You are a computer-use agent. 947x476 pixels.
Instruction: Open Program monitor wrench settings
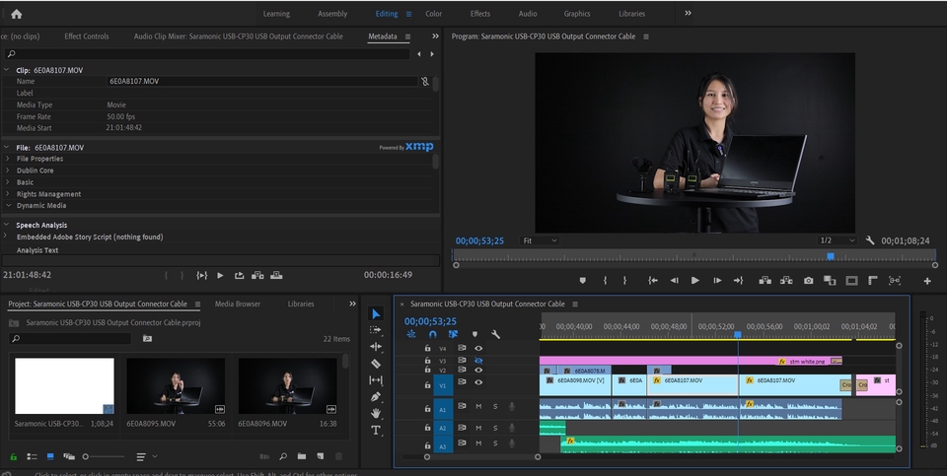870,240
